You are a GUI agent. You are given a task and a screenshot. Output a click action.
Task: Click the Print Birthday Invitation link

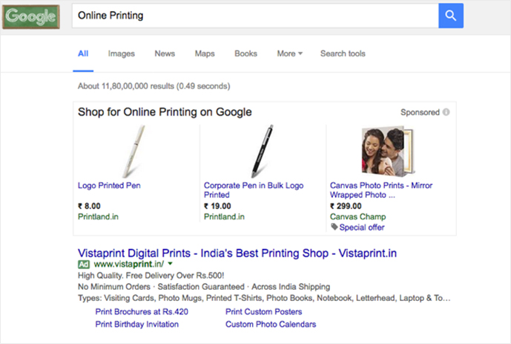(136, 324)
